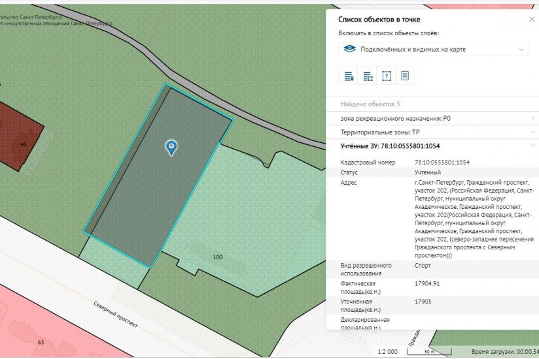Click the cadastral number value 78:10:0555801:1054
The width and height of the screenshot is (539, 359).
[442, 162]
